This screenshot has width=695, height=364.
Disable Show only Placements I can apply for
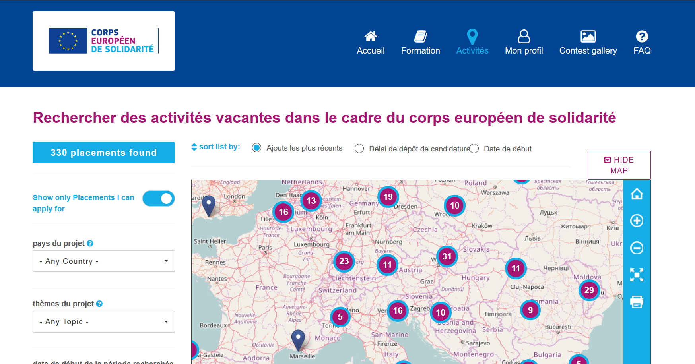pyautogui.click(x=159, y=198)
